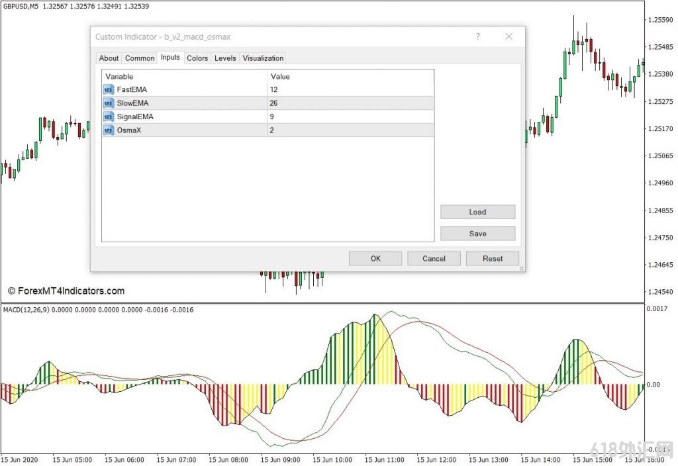Click the GBPUSD,M5 chart title
The height and width of the screenshot is (466, 678).
pyautogui.click(x=21, y=7)
